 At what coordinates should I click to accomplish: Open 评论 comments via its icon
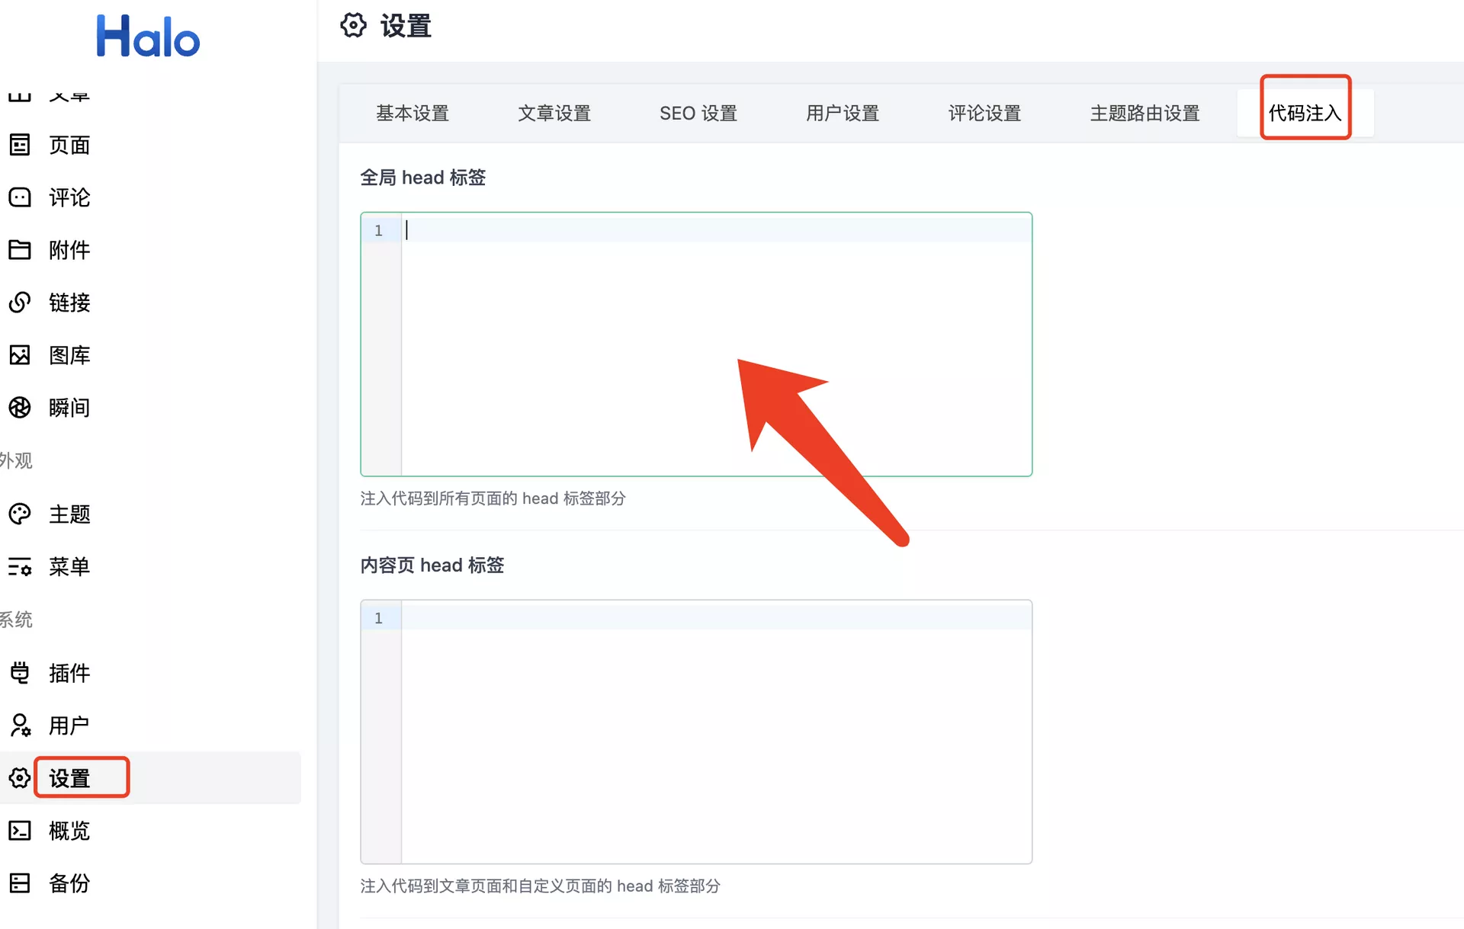pyautogui.click(x=20, y=197)
